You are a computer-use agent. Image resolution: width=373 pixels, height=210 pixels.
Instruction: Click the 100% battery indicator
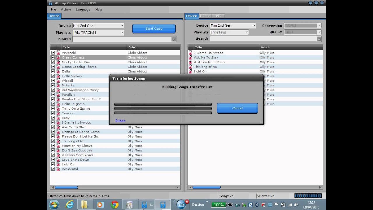(219, 205)
